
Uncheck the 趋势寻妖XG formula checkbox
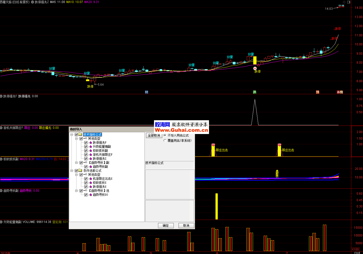(x=86, y=195)
